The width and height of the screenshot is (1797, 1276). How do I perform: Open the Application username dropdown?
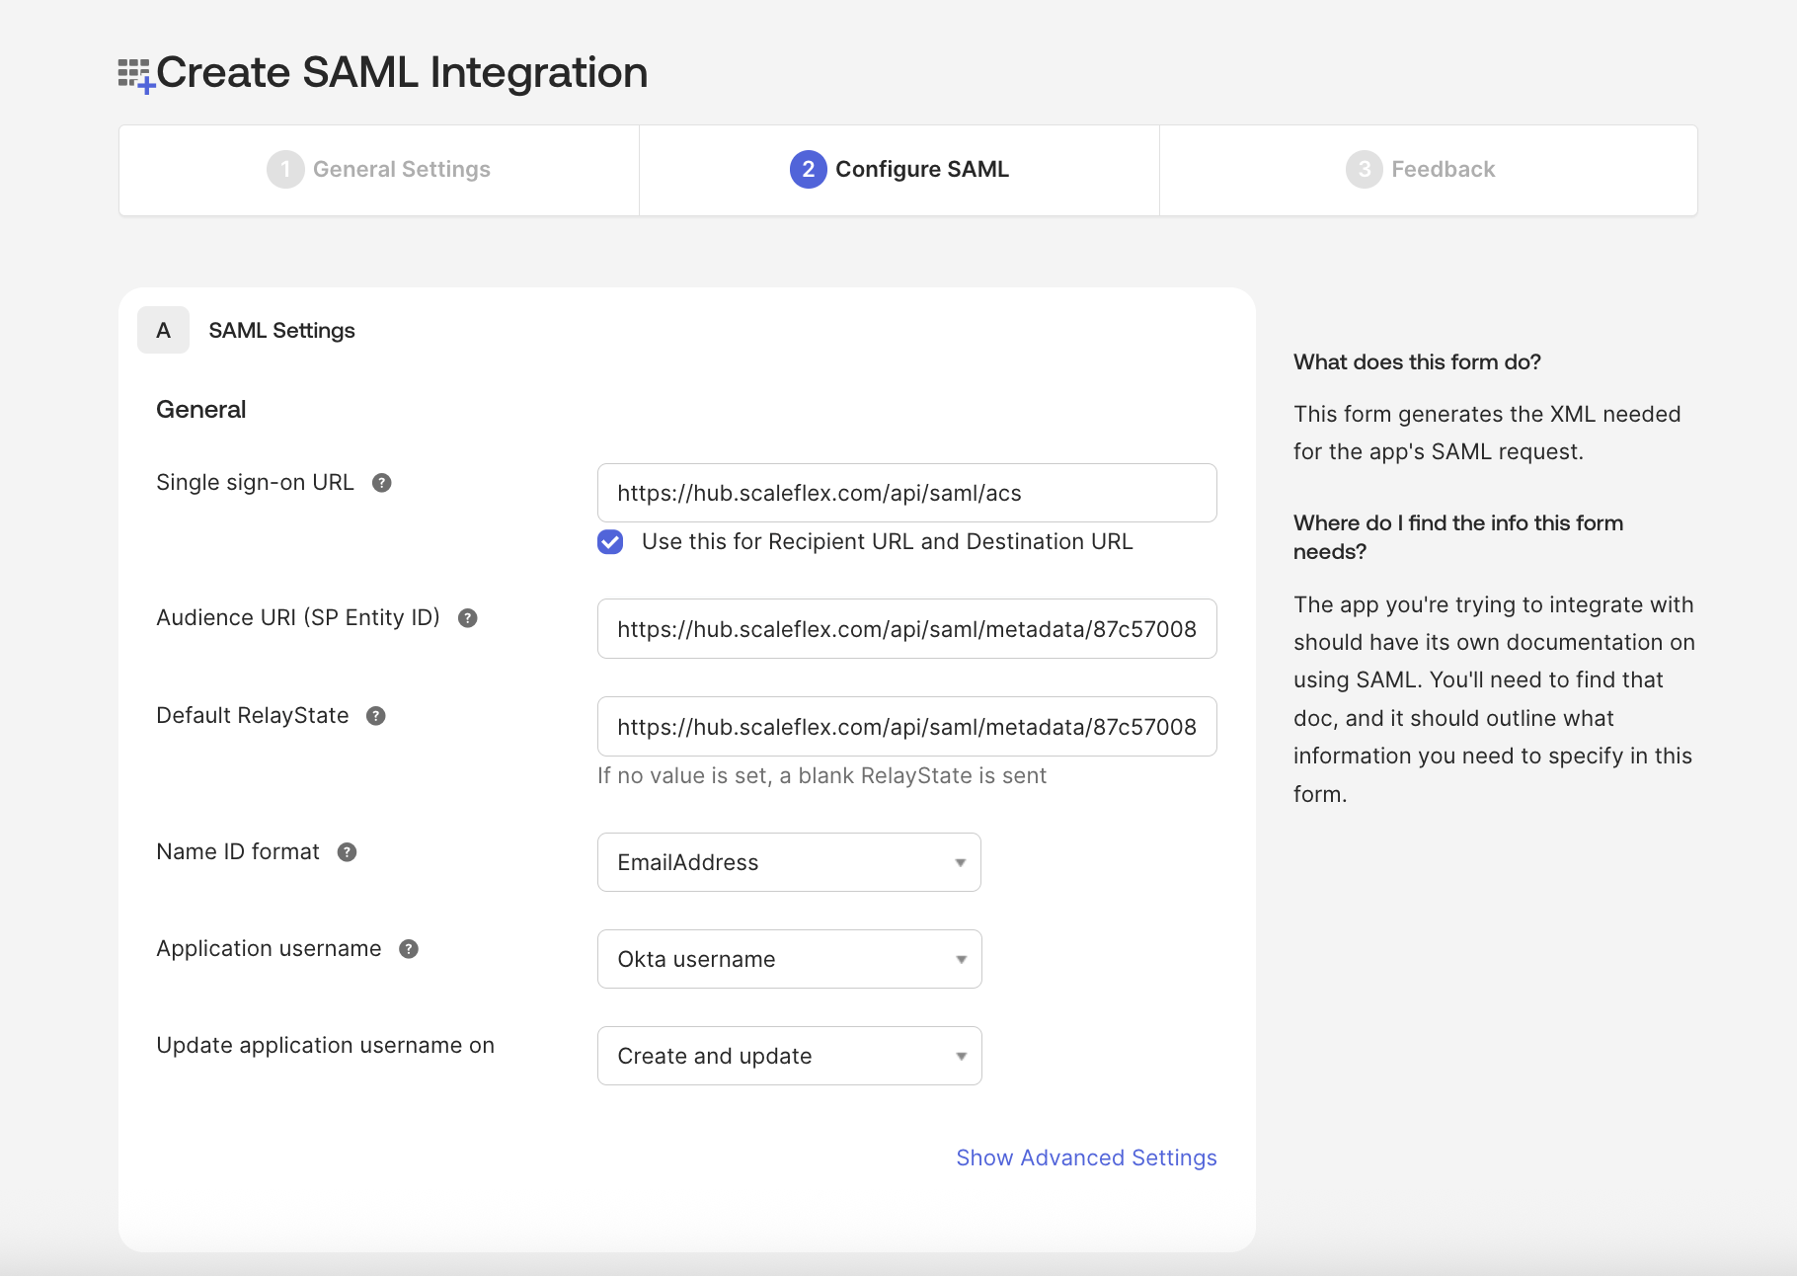(789, 959)
